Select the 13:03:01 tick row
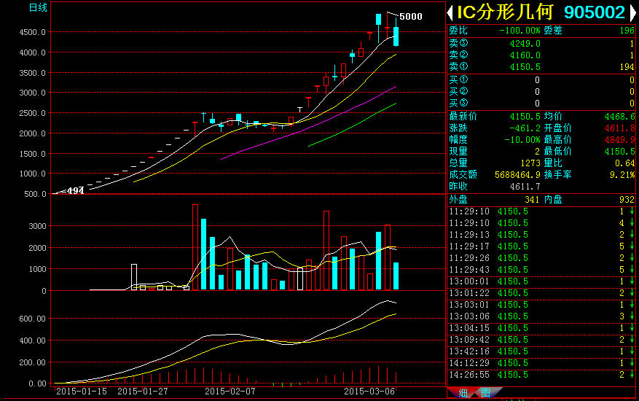This screenshot has width=639, height=401. [541, 305]
